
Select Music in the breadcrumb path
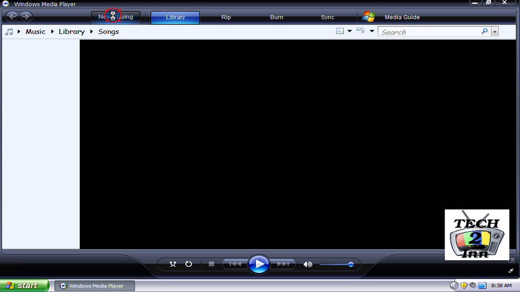pyautogui.click(x=35, y=32)
